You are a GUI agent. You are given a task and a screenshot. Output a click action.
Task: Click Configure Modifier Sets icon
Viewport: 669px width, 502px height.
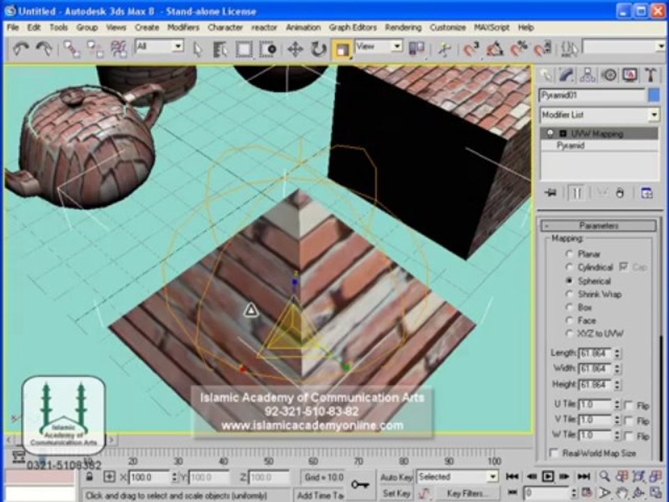647,193
